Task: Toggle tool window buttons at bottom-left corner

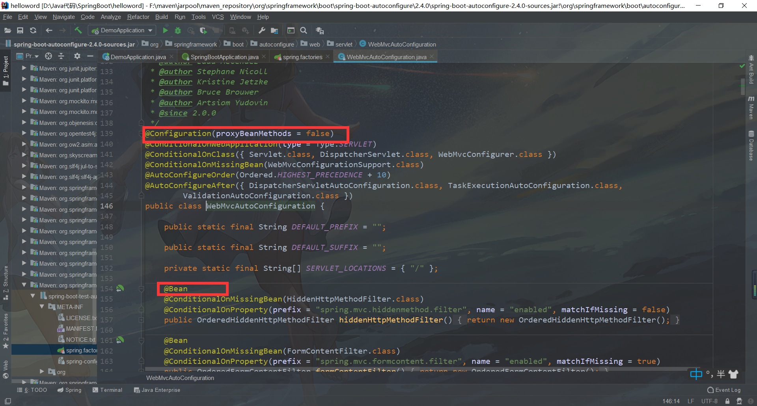Action: [x=7, y=401]
